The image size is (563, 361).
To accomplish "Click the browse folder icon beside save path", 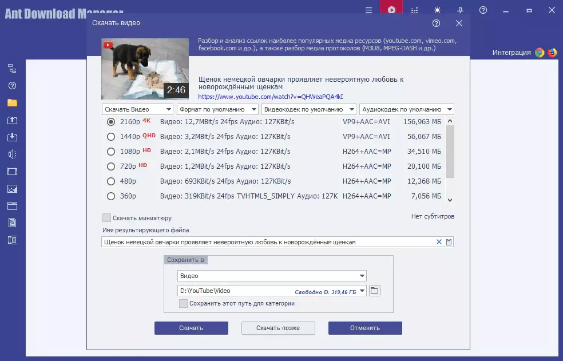I will click(x=374, y=291).
